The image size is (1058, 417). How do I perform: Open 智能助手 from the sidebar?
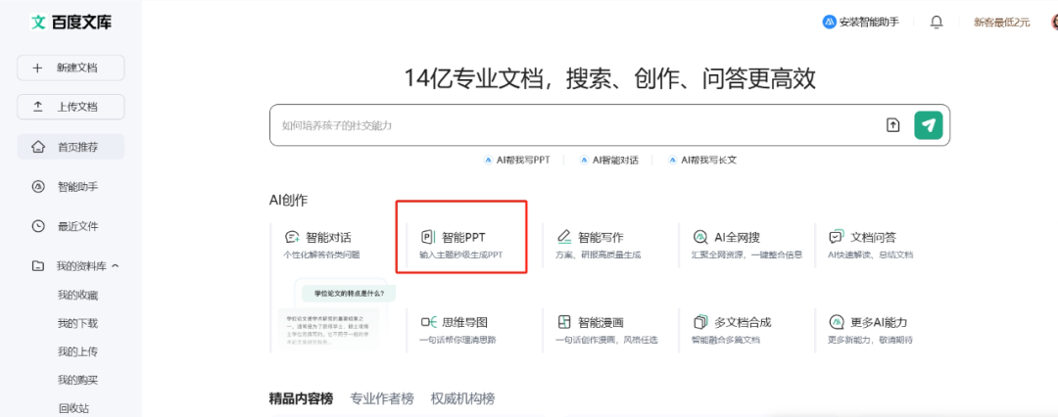pyautogui.click(x=71, y=186)
